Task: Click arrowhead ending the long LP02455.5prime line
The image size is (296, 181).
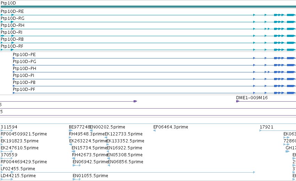Action: click(254, 172)
